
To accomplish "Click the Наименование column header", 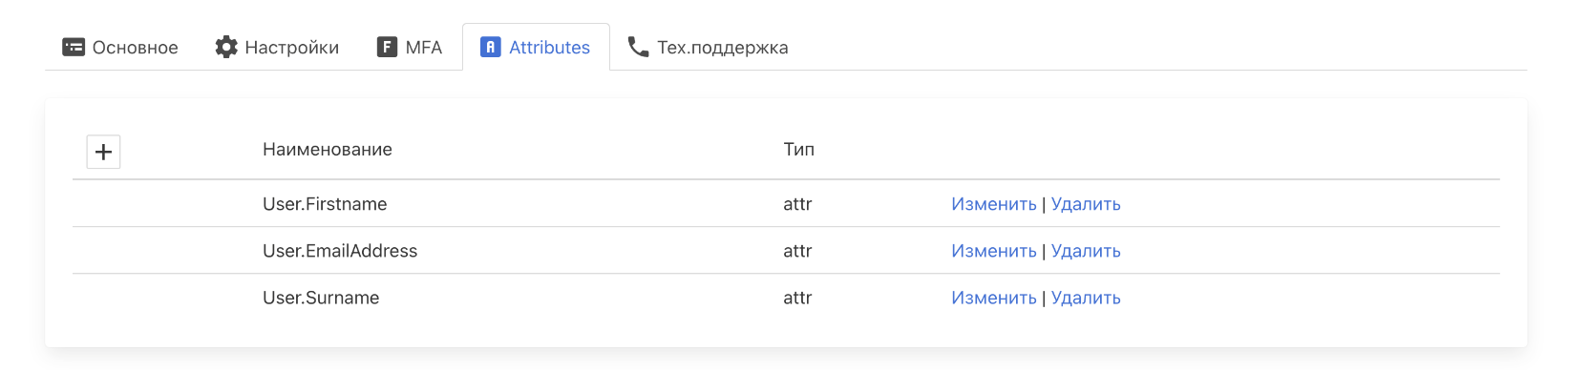I will coord(328,150).
